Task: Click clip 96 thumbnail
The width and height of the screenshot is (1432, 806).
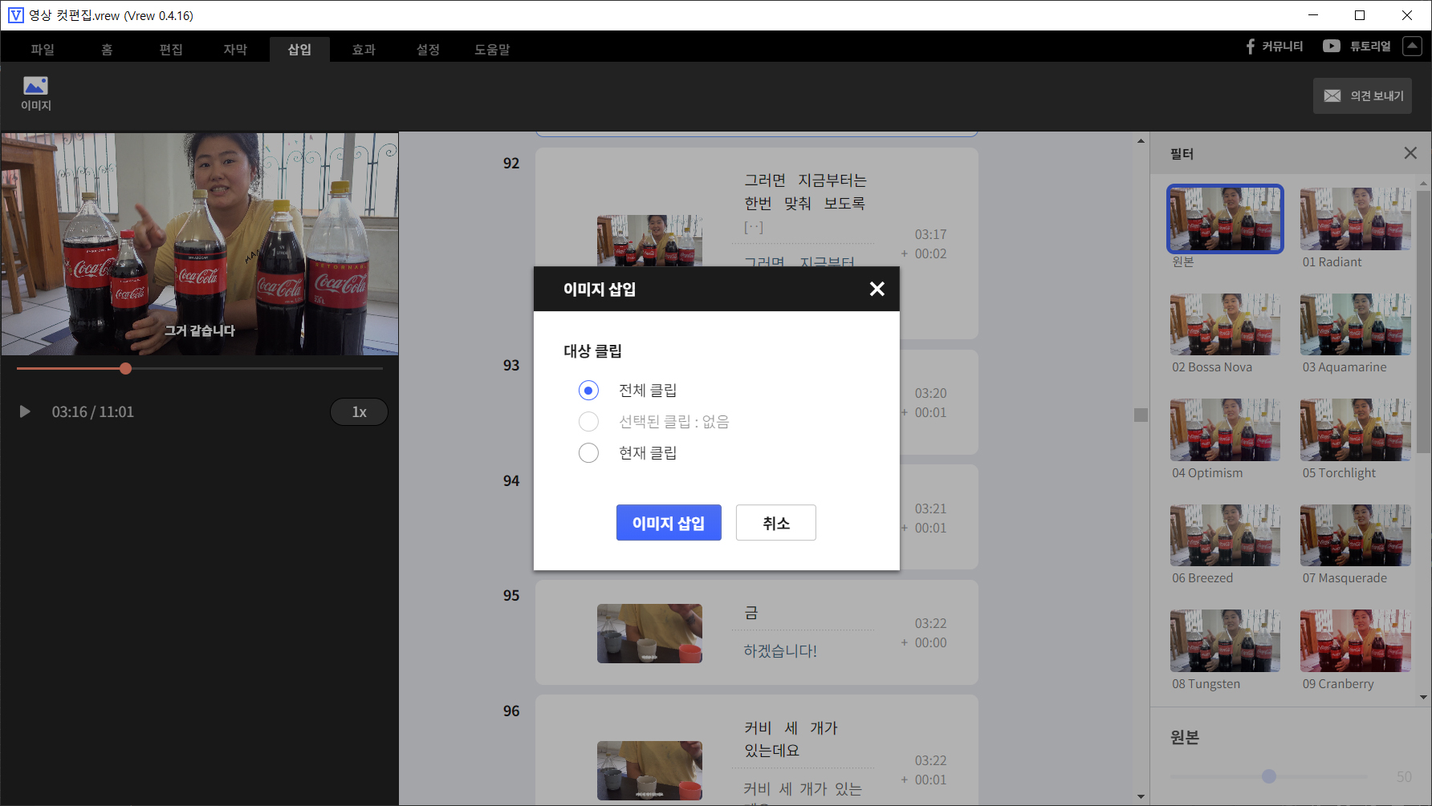Action: point(649,771)
